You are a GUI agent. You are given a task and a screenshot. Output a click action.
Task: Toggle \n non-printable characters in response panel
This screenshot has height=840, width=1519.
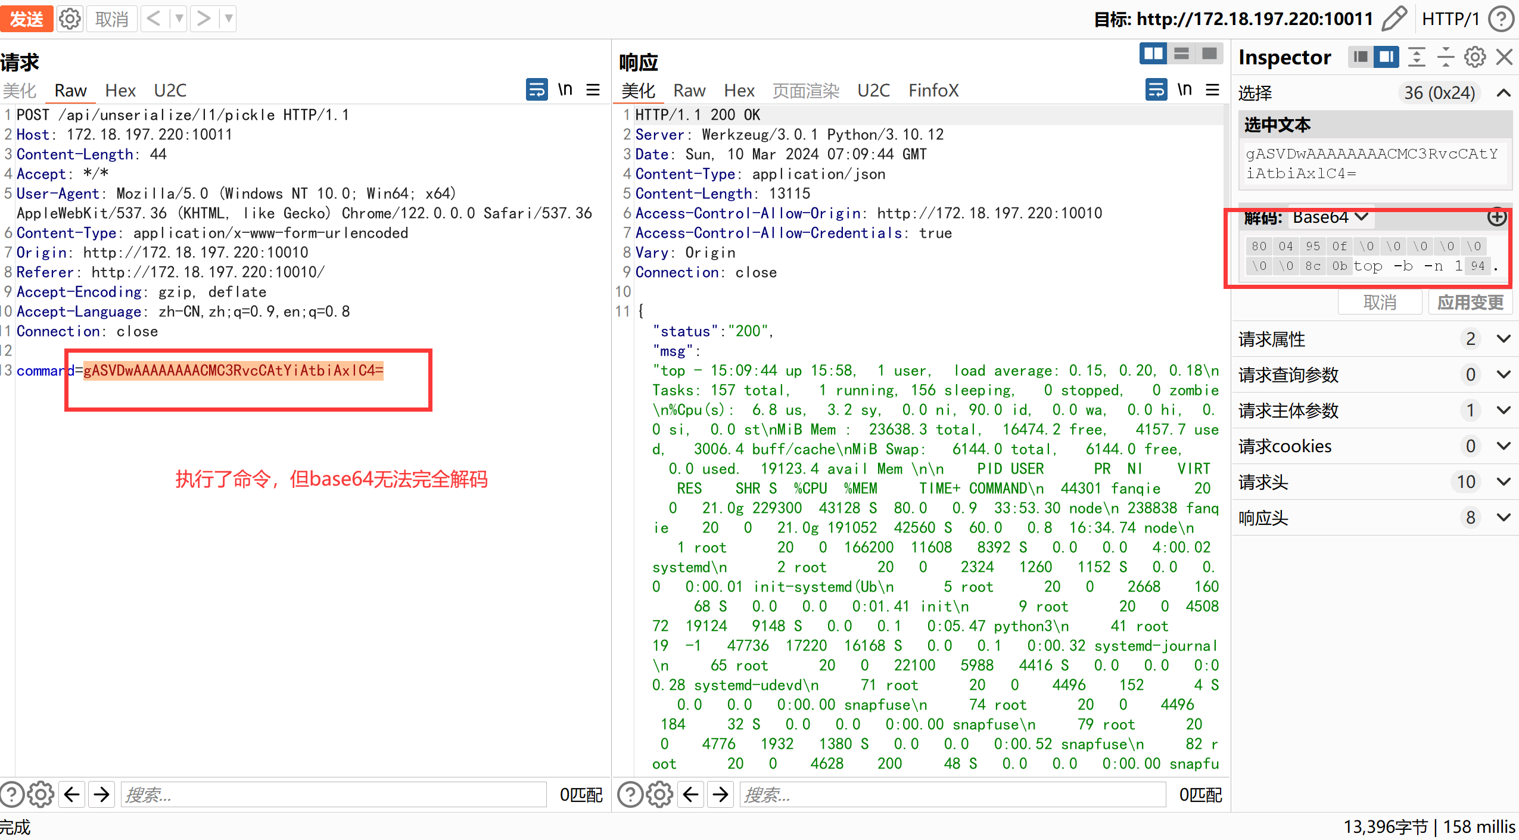(x=1184, y=90)
